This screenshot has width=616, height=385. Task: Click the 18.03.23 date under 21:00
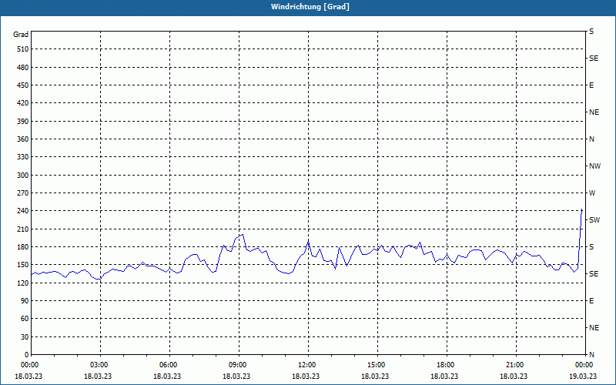514,376
